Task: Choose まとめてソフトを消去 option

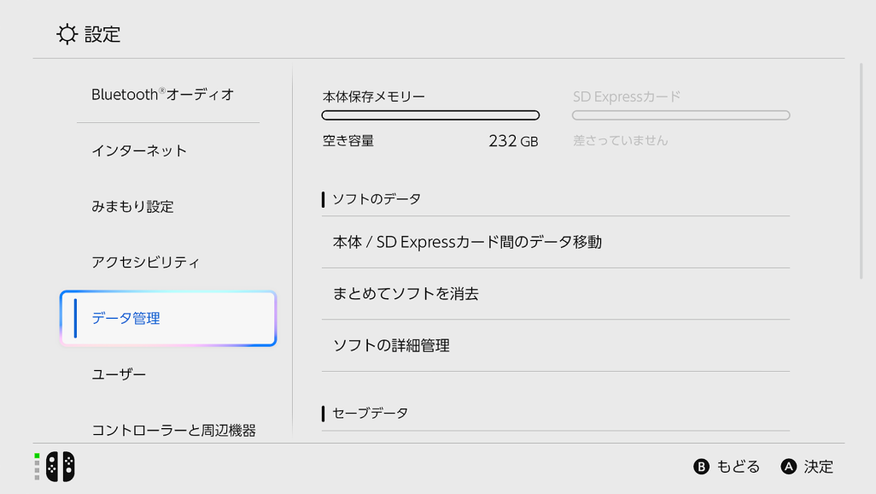Action: [x=556, y=294]
